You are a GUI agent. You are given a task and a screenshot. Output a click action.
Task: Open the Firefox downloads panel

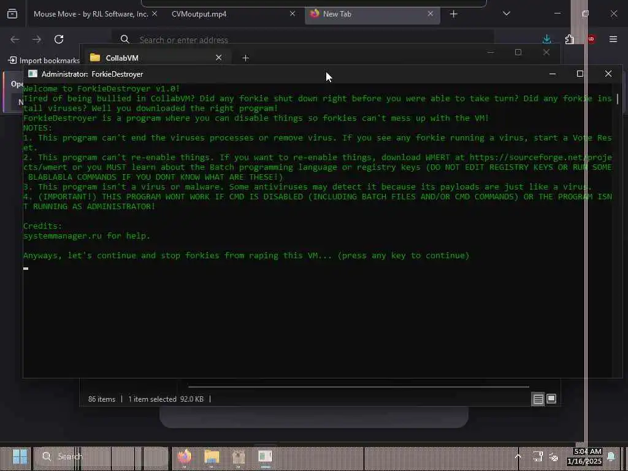[546, 39]
